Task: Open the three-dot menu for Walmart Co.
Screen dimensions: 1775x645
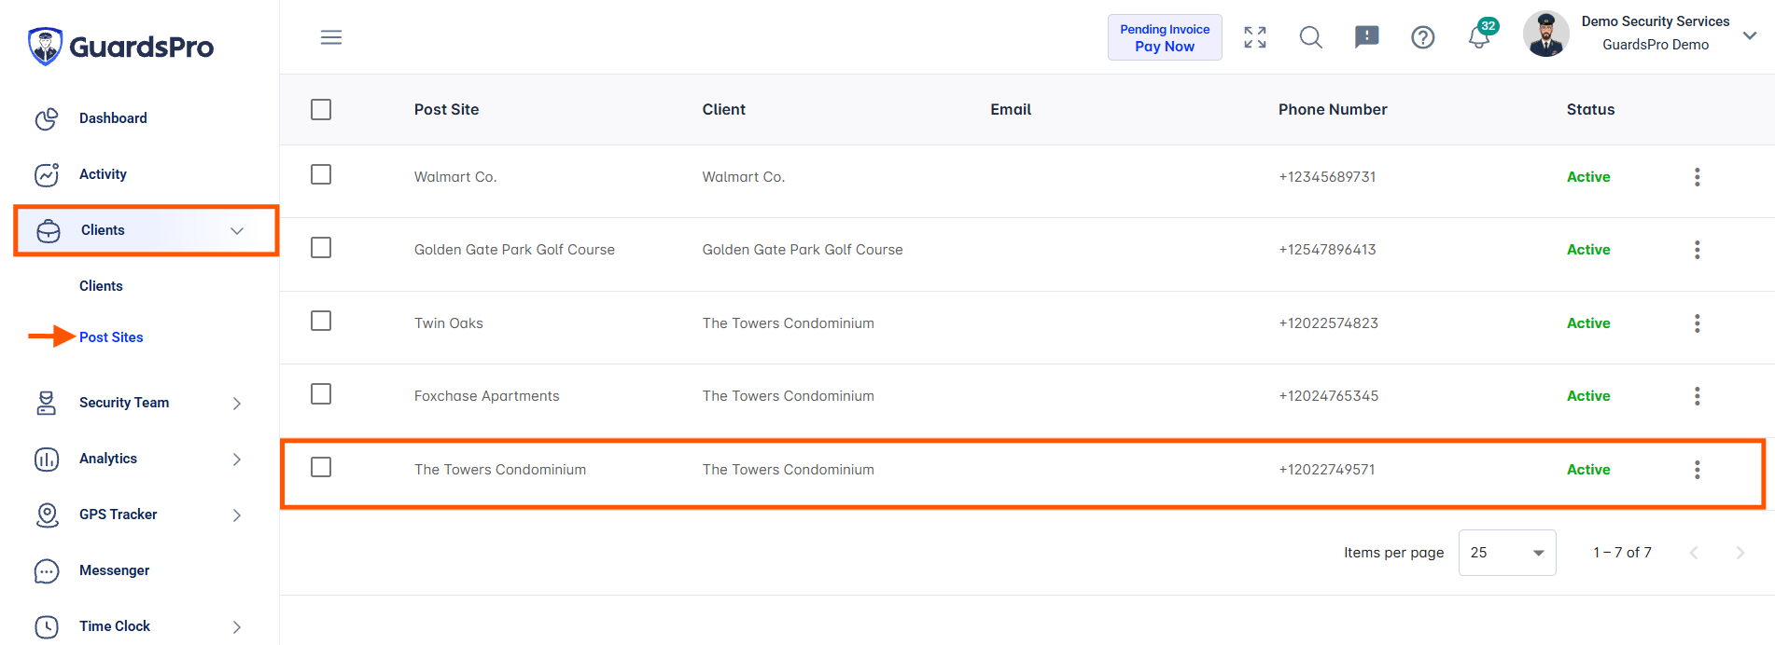Action: click(x=1698, y=177)
